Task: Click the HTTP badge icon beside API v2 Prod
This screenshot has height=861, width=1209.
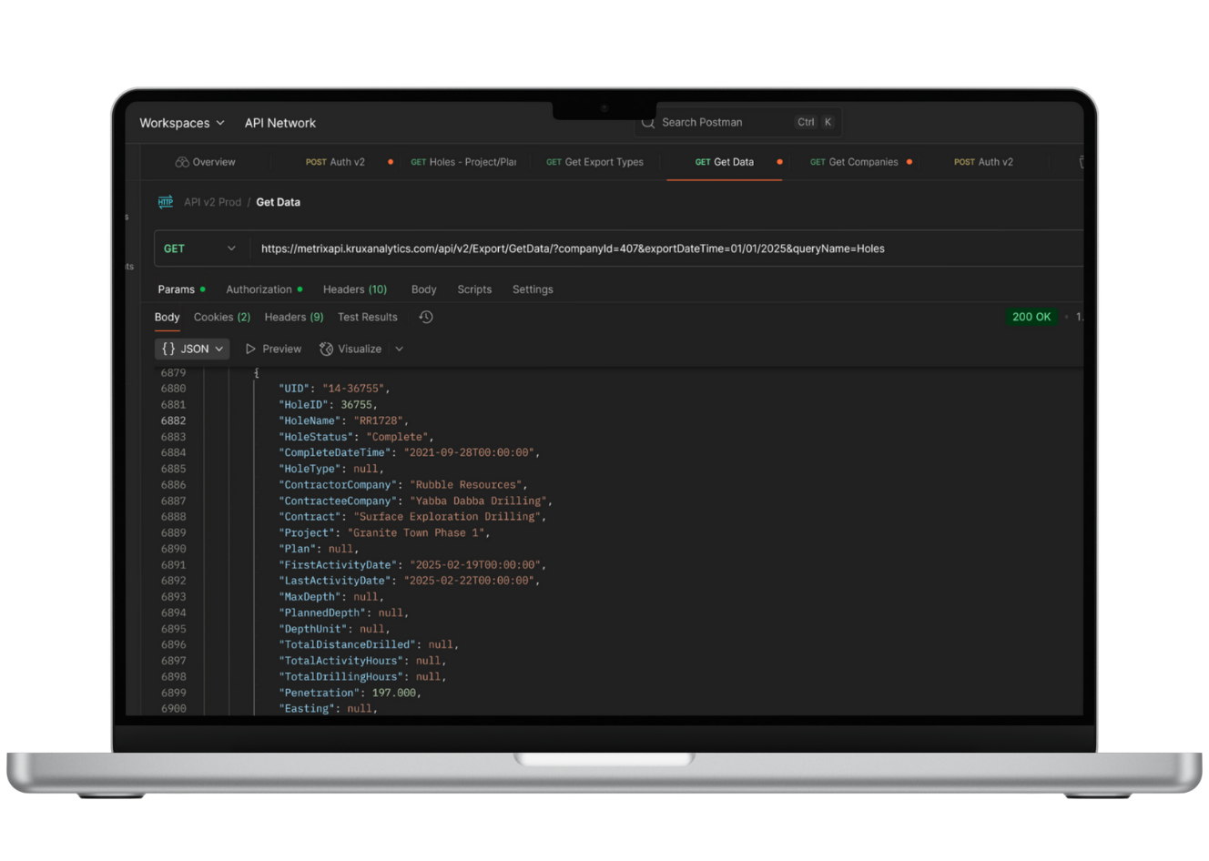Action: pyautogui.click(x=165, y=202)
